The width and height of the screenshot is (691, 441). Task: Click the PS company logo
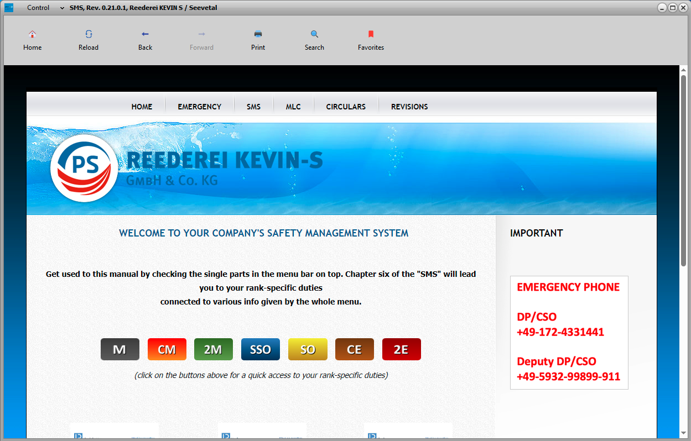tap(84, 168)
